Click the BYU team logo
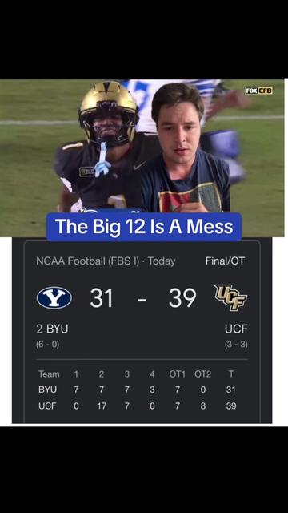Viewport: 288px width, 513px height. pos(54,297)
